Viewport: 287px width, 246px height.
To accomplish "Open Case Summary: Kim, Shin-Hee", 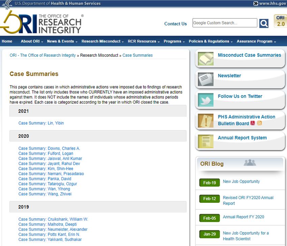I will (46, 169).
